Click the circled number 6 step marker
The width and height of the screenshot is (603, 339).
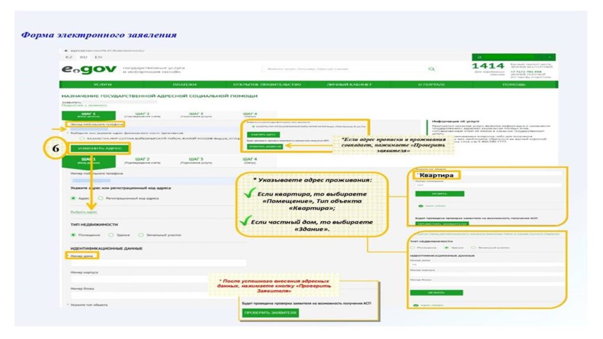54,148
